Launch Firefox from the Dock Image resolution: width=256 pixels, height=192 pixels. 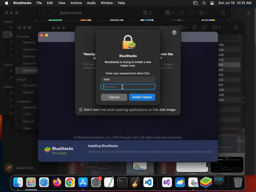pos(57,182)
